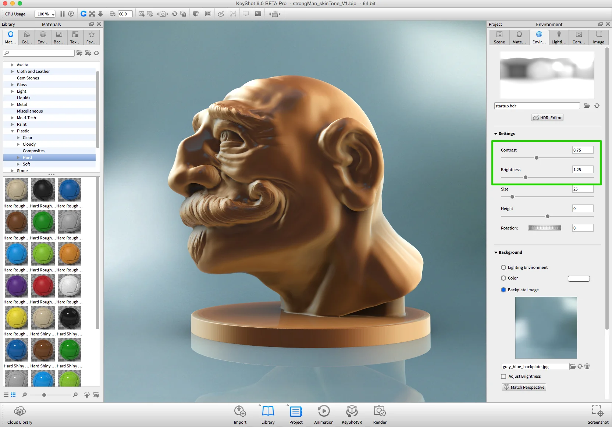This screenshot has width=612, height=427.
Task: Click the previous/next camera icon
Action: (163, 14)
